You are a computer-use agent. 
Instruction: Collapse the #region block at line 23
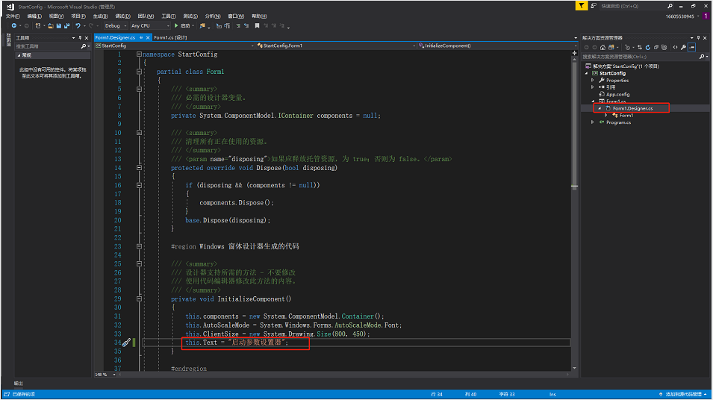pos(139,246)
